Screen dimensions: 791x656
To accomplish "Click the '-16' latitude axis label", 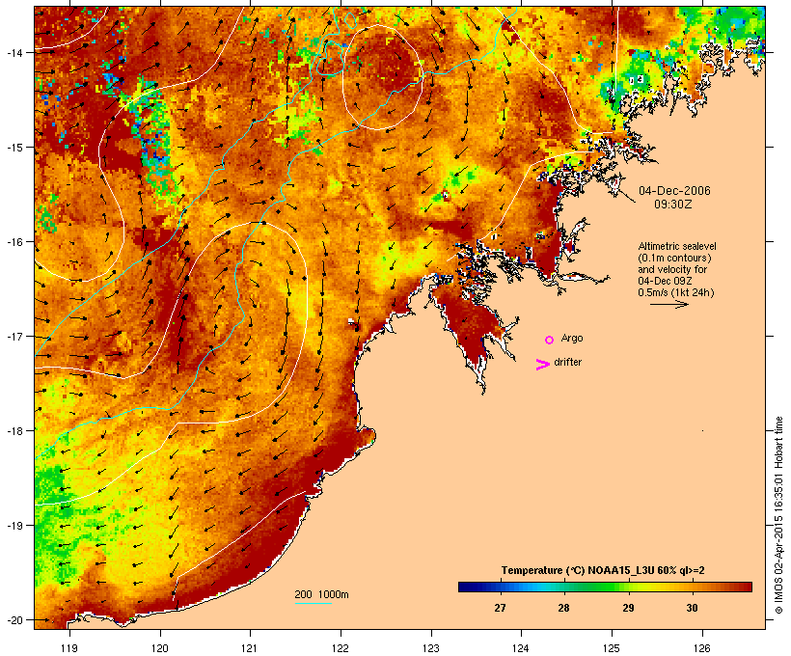I will [x=14, y=242].
